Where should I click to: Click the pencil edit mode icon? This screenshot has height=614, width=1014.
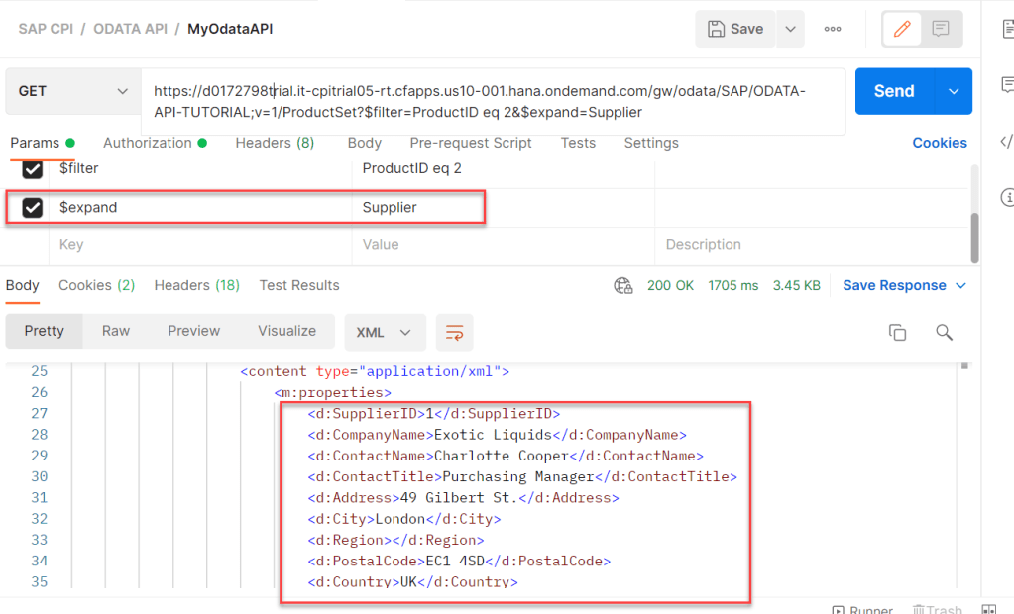[902, 29]
